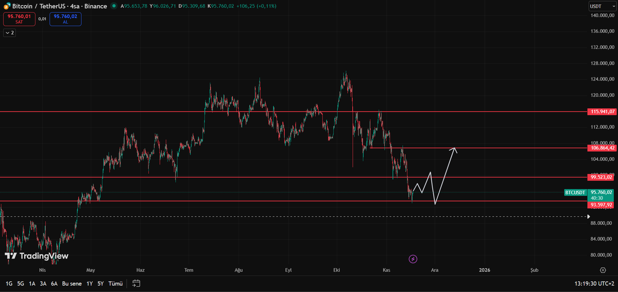Select the 1G time range
618x292 pixels.
click(9, 283)
